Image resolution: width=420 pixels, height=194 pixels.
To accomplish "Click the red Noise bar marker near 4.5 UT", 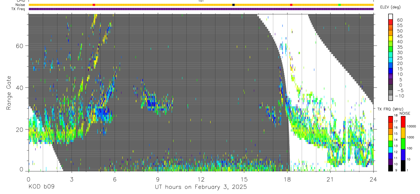I will pyautogui.click(x=94, y=5).
